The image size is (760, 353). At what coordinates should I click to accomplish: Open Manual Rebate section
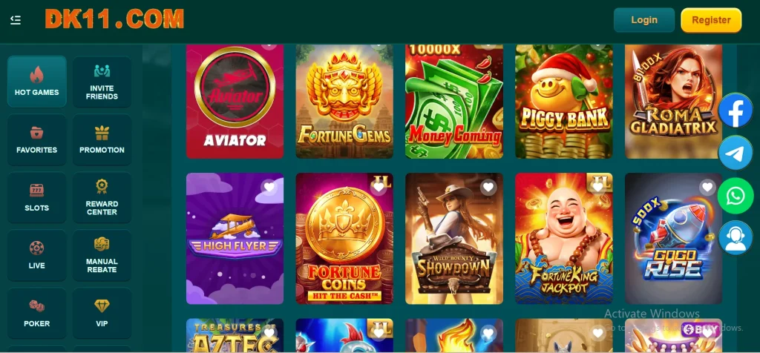tap(102, 255)
